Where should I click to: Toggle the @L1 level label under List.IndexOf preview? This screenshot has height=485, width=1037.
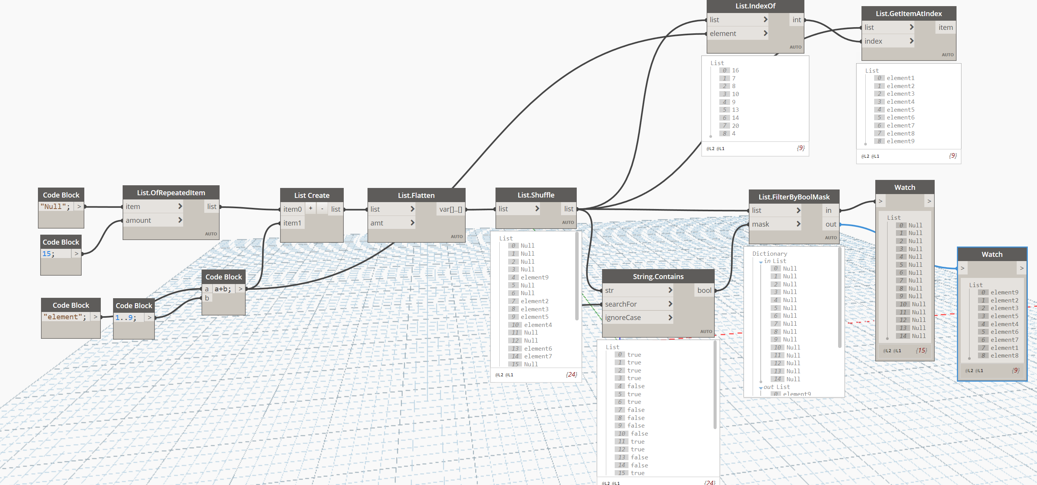click(720, 149)
